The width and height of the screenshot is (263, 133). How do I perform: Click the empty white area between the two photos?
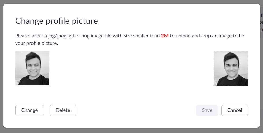click(131, 68)
